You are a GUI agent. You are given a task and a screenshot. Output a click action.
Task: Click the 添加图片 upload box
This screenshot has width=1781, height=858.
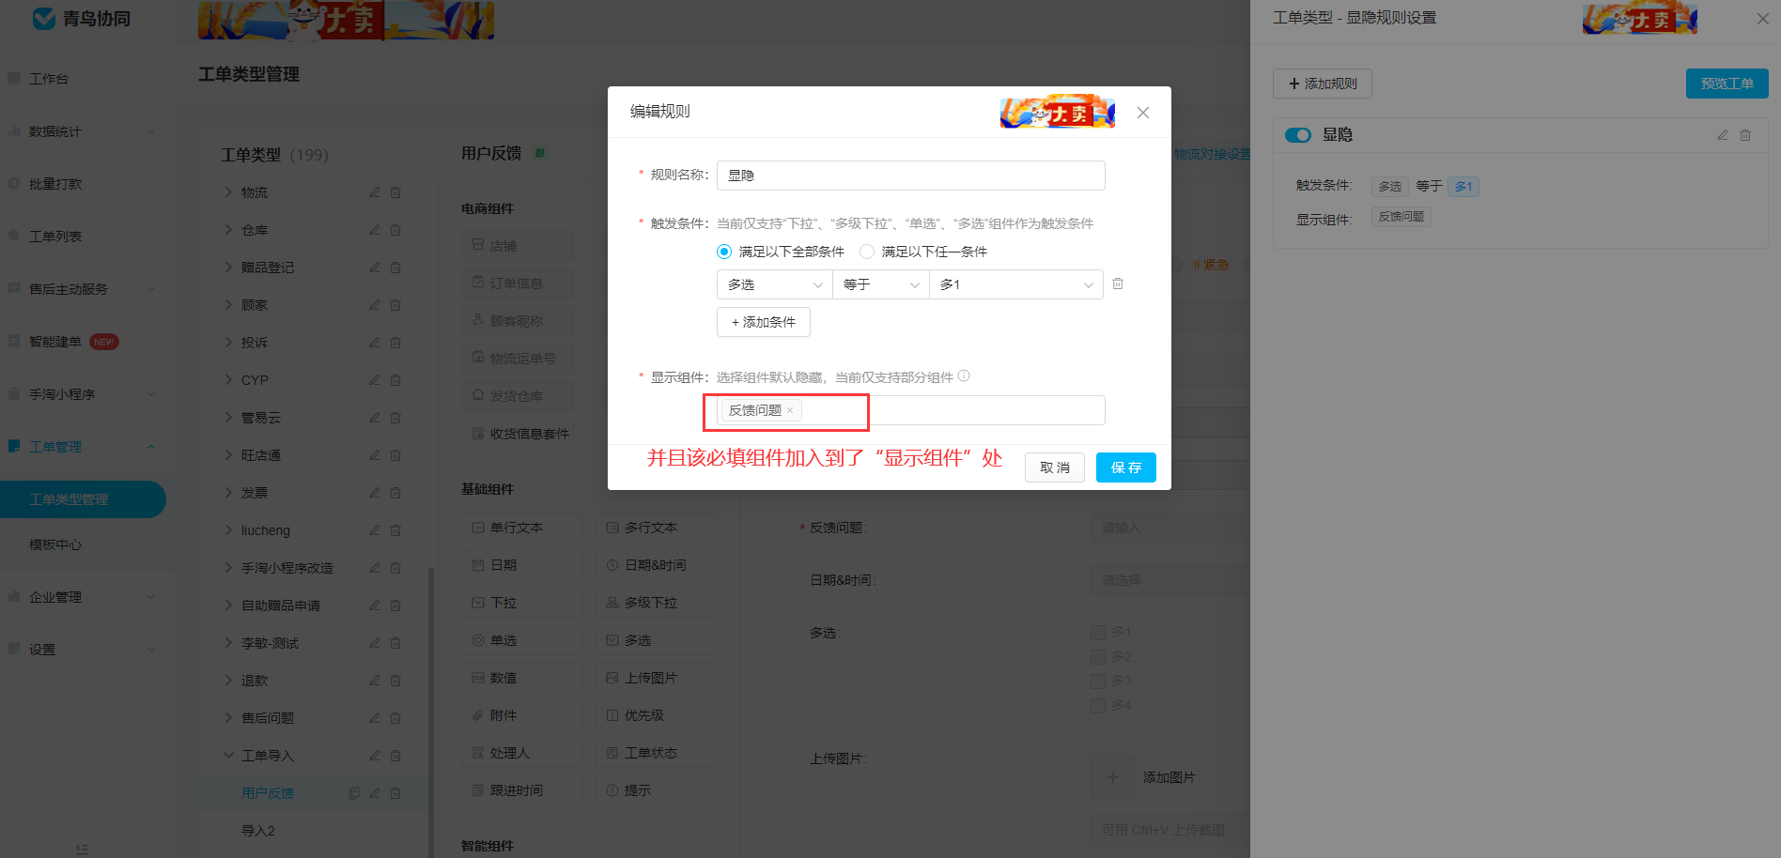(x=1112, y=777)
